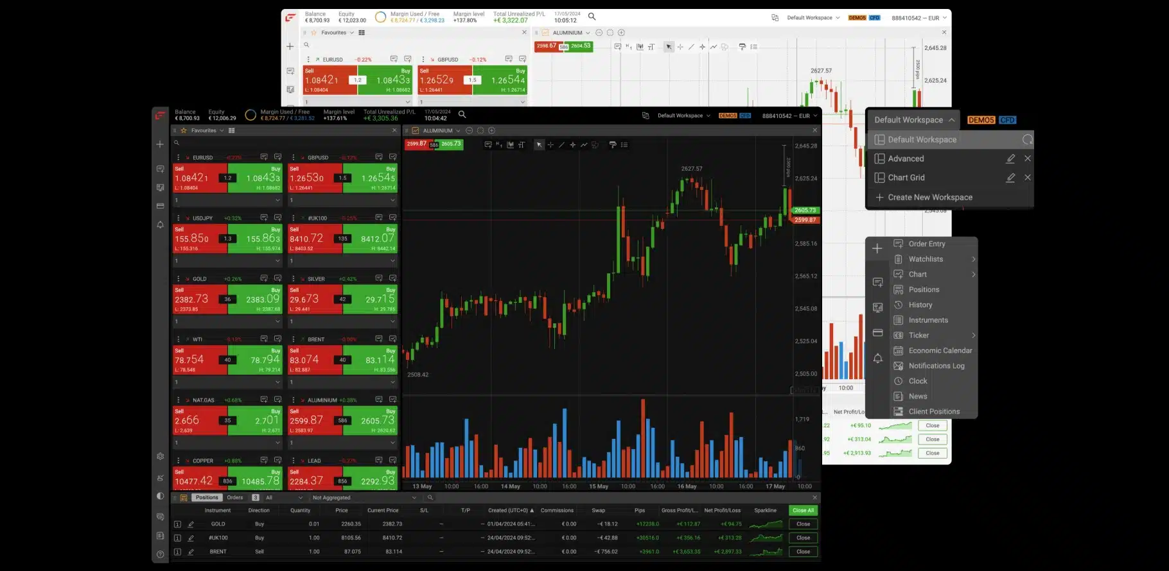Viewport: 1169px width, 571px height.
Task: Toggle grid view icon next to Favourites
Action: (x=232, y=130)
